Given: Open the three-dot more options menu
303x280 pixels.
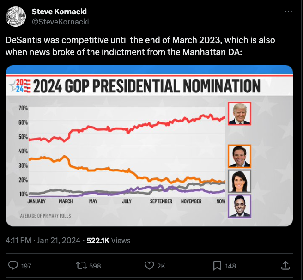Looking at the screenshot, I should point(288,11).
